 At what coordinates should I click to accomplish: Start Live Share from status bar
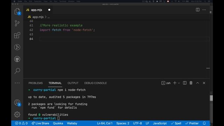click(x=40, y=123)
